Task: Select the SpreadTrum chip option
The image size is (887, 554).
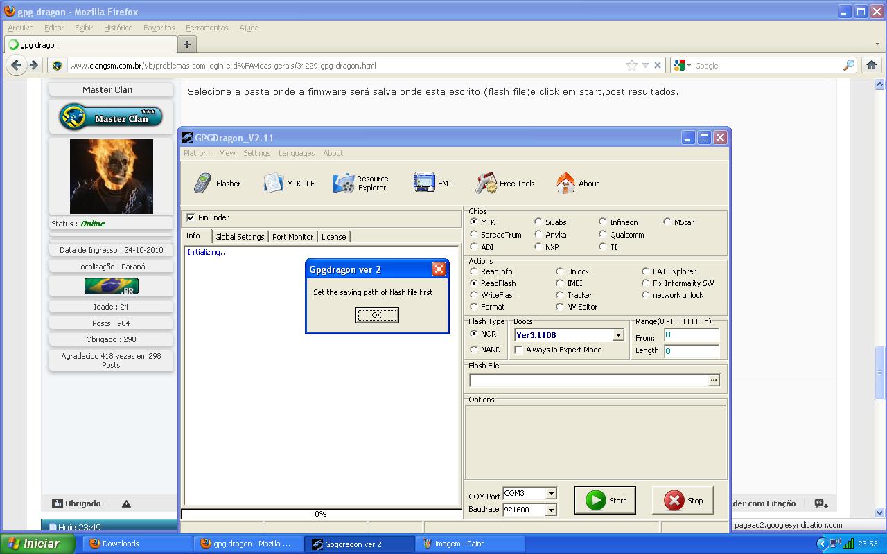Action: pyautogui.click(x=474, y=235)
